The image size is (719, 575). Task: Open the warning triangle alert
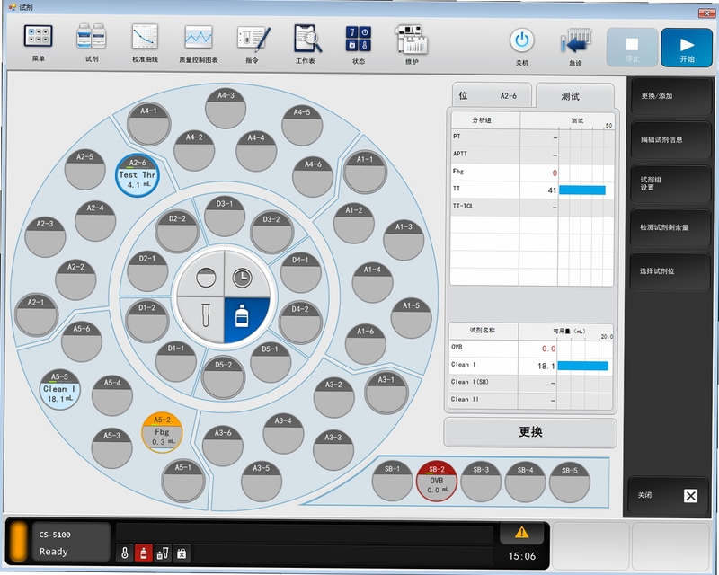click(522, 533)
